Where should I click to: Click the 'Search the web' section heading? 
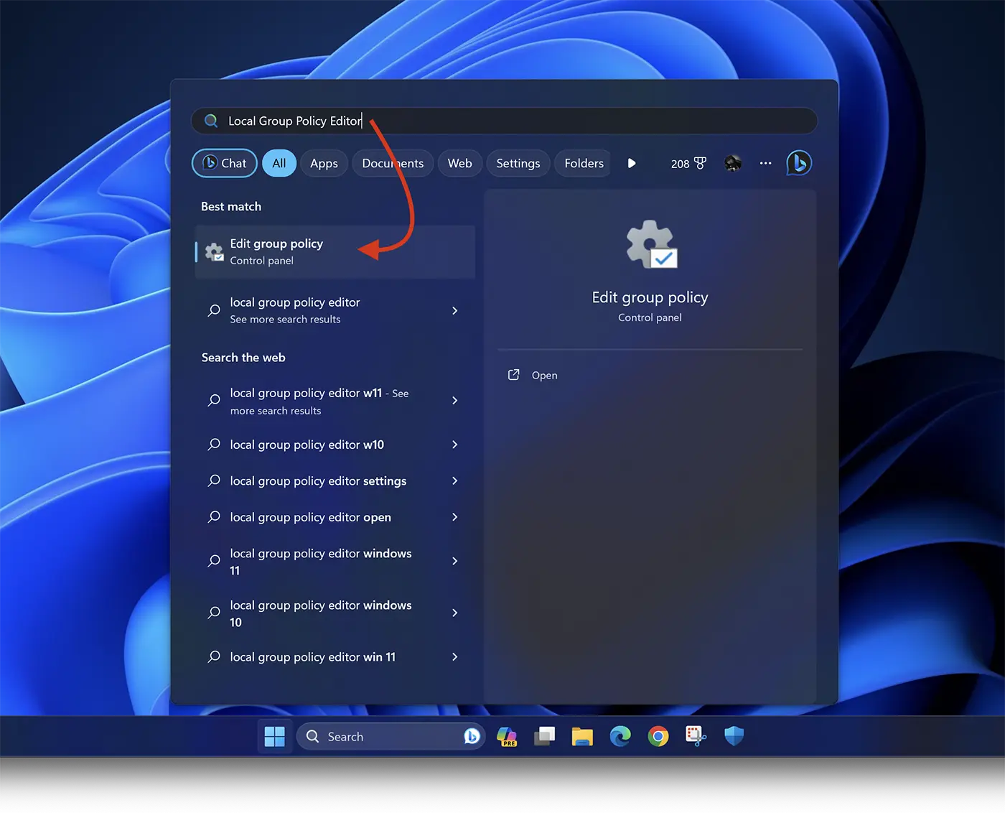click(243, 358)
